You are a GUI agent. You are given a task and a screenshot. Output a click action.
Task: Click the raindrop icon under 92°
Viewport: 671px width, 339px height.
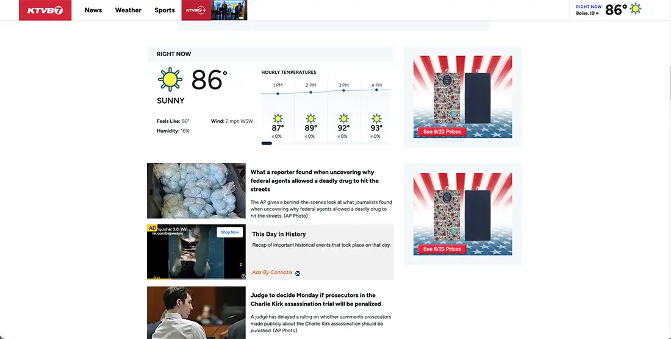point(339,137)
